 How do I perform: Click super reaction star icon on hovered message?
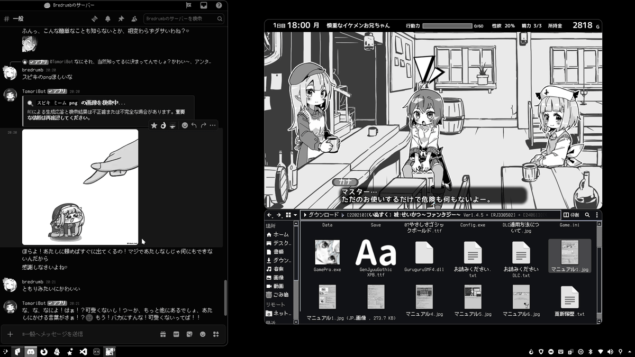pyautogui.click(x=154, y=125)
